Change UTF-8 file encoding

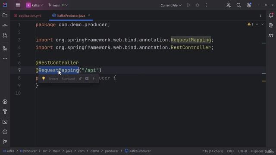(x=242, y=151)
